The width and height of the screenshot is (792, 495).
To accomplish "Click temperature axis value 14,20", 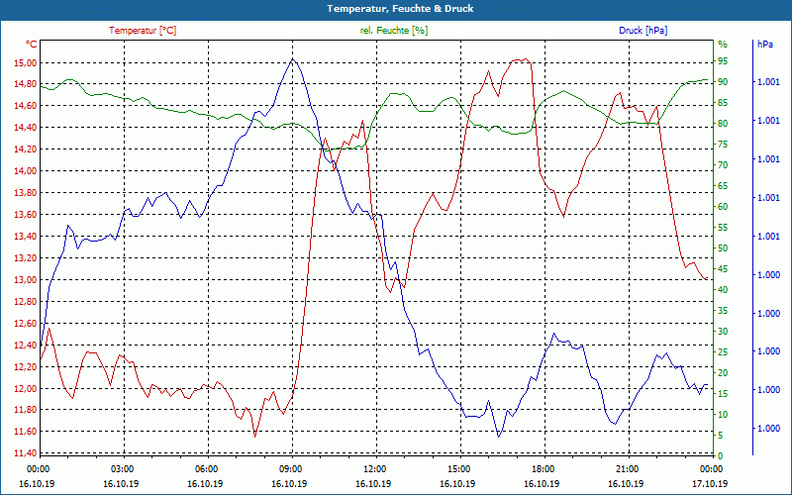I will [x=28, y=149].
